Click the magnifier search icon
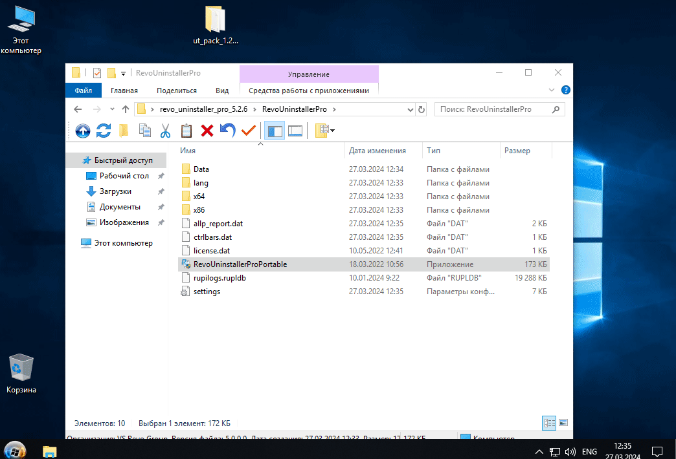Screen dimensions: 676x459 [x=556, y=109]
